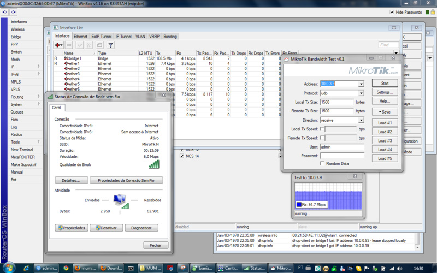Enable the Random Data checkbox

tap(322, 163)
